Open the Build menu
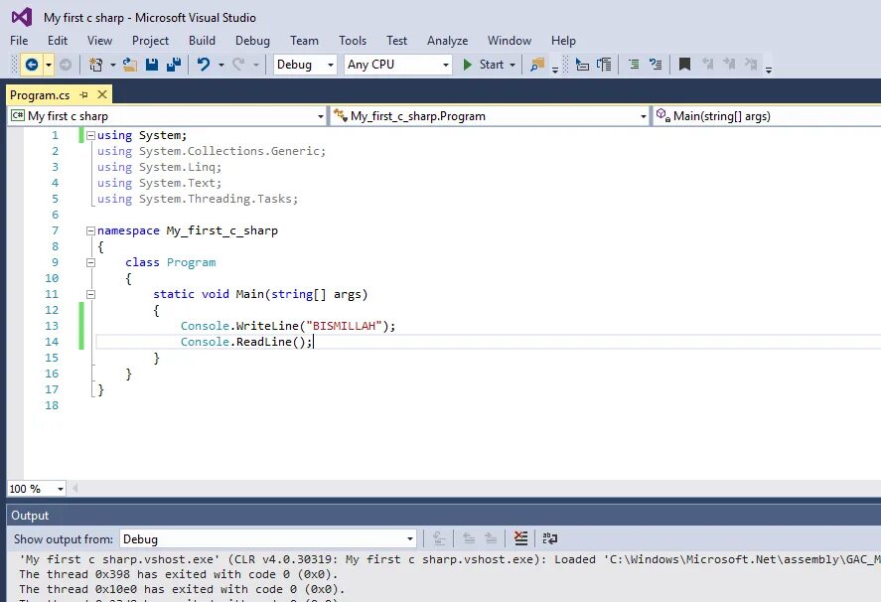The height and width of the screenshot is (602, 881). point(202,41)
